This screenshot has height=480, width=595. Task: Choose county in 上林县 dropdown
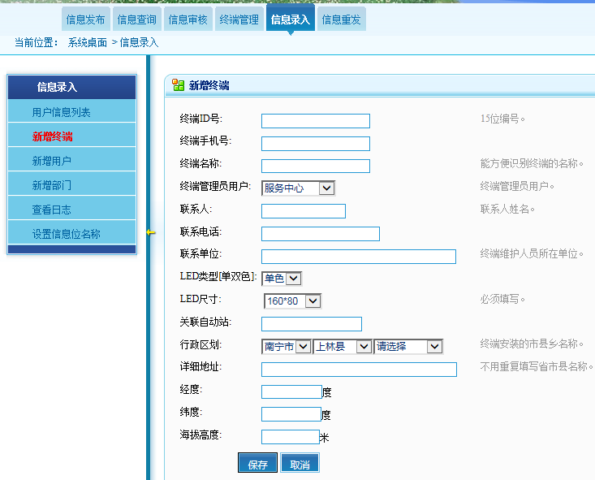[342, 346]
